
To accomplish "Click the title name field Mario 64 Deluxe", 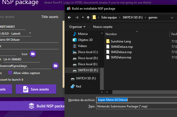I will pyautogui.click(x=29, y=40).
